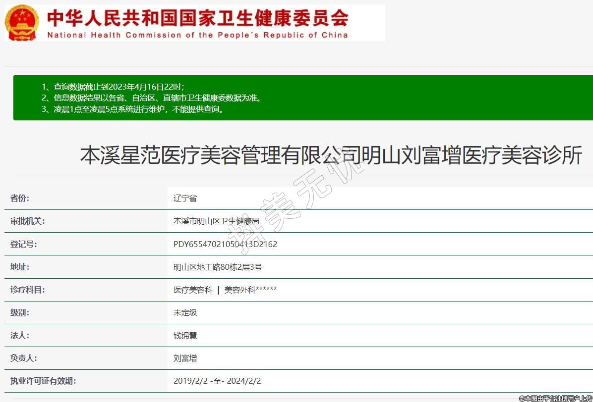Viewport: 593px width, 402px height.
Task: Click the 审批机关 row label
Action: (27, 221)
